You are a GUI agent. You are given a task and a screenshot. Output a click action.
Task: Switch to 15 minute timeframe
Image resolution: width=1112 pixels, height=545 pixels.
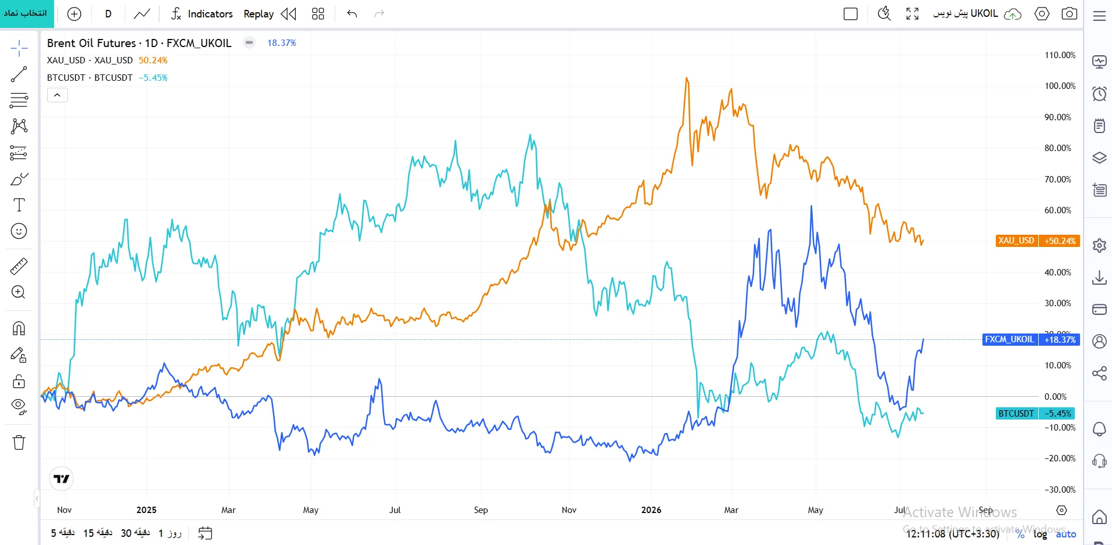pyautogui.click(x=98, y=533)
